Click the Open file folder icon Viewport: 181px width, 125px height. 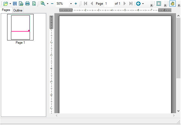point(5,4)
